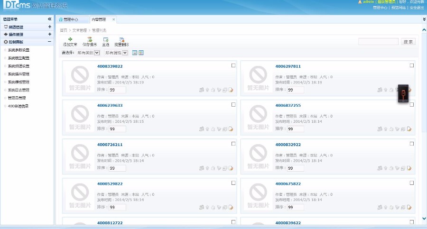Image resolution: width=427 pixels, height=229 pixels.
Task: Expand the 插件管理 sidebar section
Action: 49,34
